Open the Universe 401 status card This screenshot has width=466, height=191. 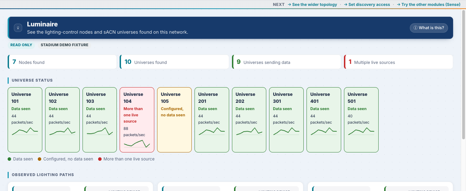tap(324, 120)
